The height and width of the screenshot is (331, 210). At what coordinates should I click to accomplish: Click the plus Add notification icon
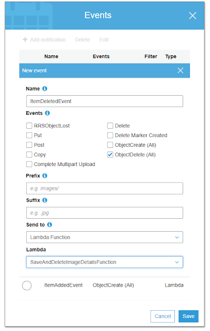(x=25, y=39)
